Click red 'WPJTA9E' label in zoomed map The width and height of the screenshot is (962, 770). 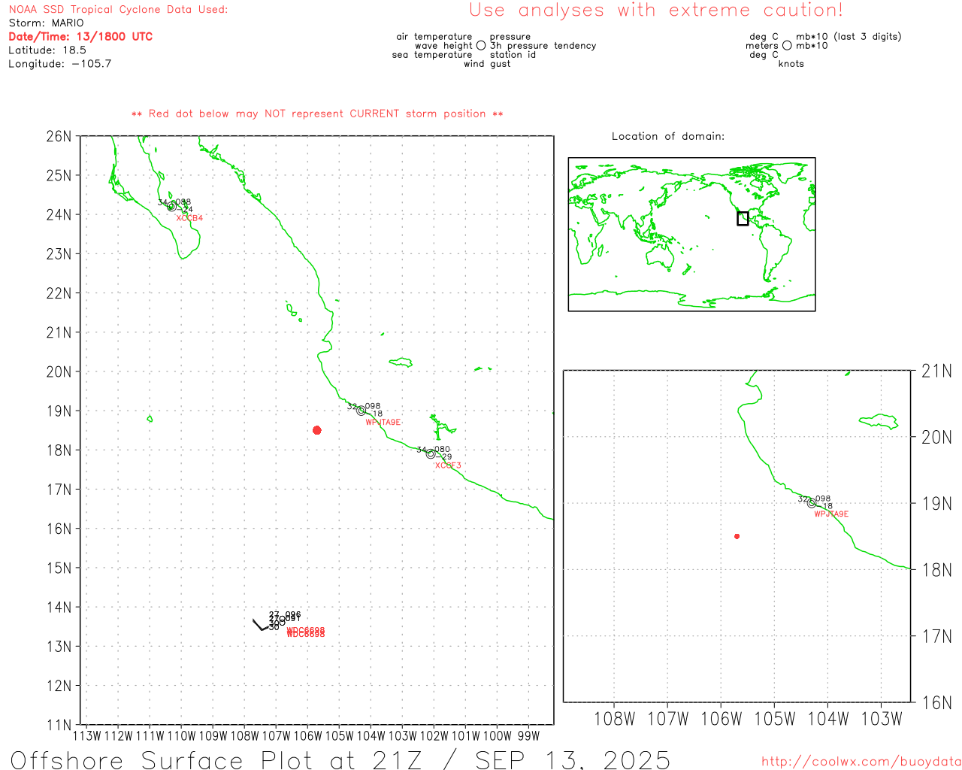[831, 514]
